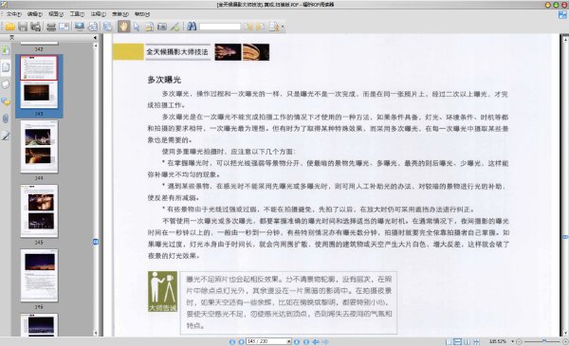
Task: Click the panel splitter handle button
Action: [96, 242]
